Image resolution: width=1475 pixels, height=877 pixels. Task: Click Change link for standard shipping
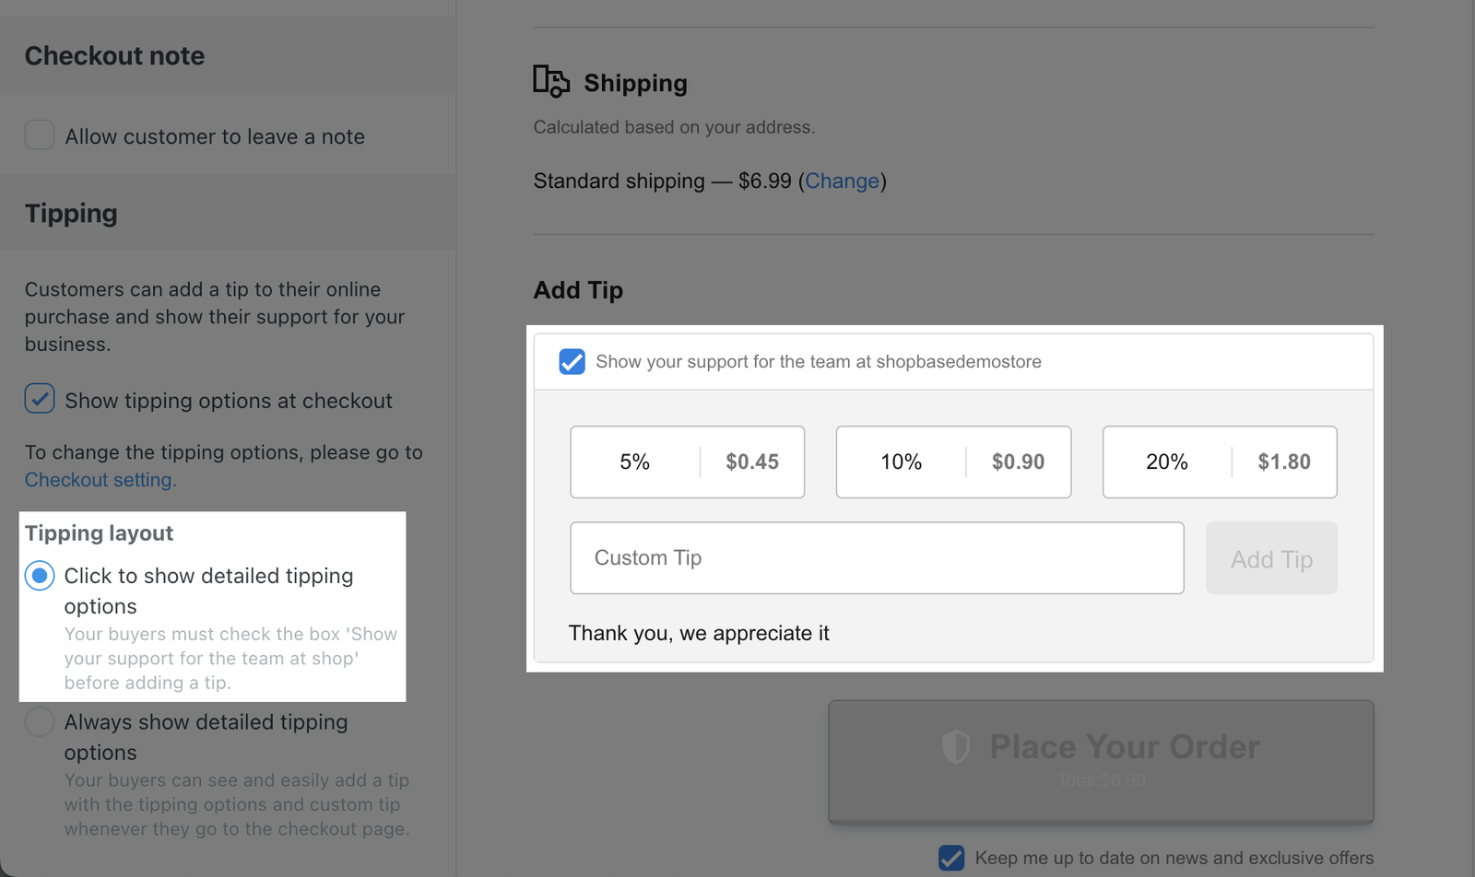tap(842, 181)
